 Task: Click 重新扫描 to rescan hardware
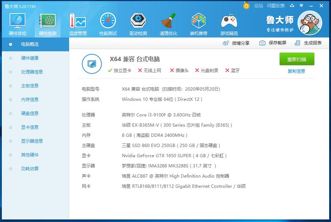point(297,59)
